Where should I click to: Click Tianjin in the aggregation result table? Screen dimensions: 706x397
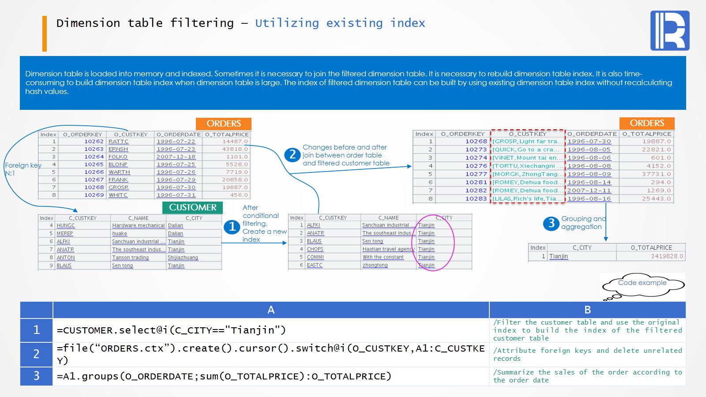click(558, 256)
